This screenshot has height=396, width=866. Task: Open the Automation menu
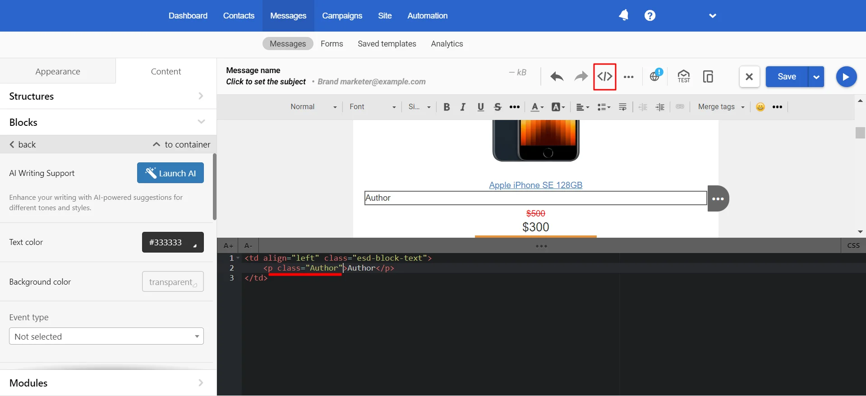point(428,16)
